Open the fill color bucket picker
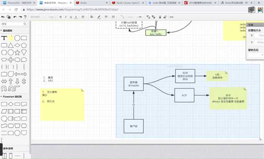The image size is (264, 159). [x=92, y=17]
